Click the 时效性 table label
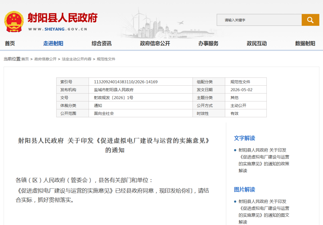 (203, 113)
